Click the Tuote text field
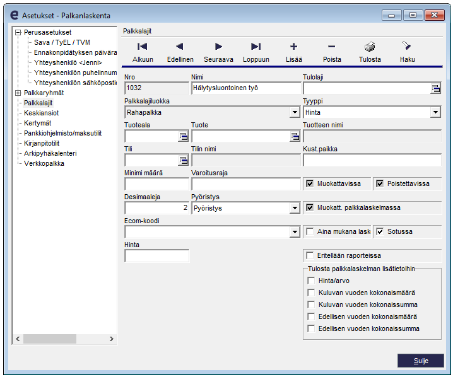Image resolution: width=453 pixels, height=377 pixels. coord(240,136)
